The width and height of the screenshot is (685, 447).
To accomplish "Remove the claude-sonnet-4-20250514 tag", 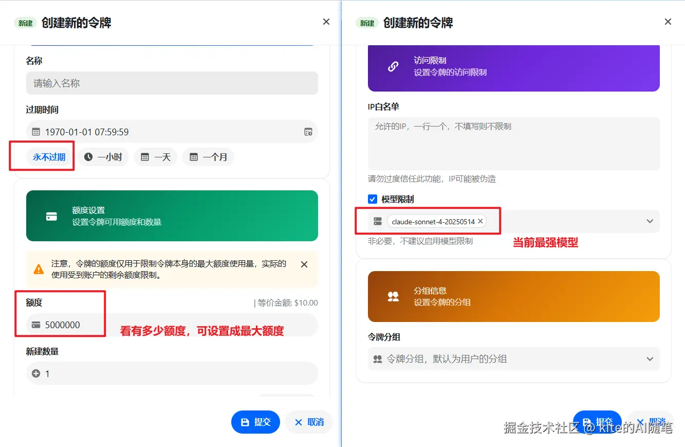I will pyautogui.click(x=480, y=221).
